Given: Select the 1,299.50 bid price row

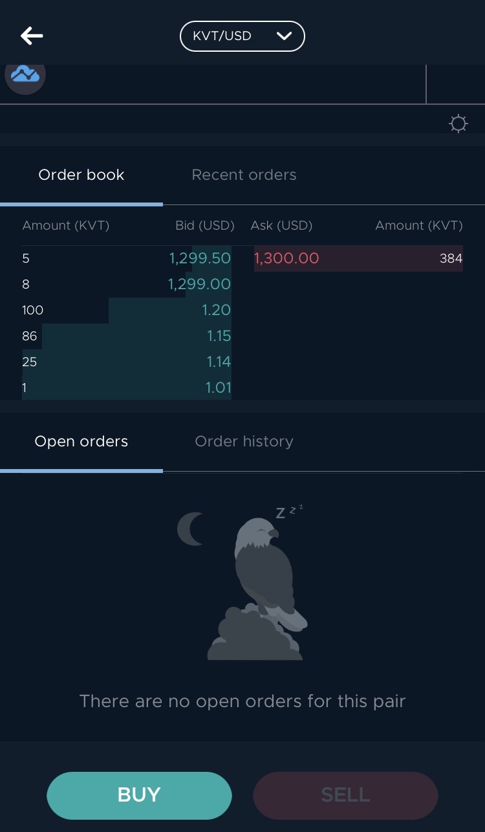Looking at the screenshot, I should [127, 258].
